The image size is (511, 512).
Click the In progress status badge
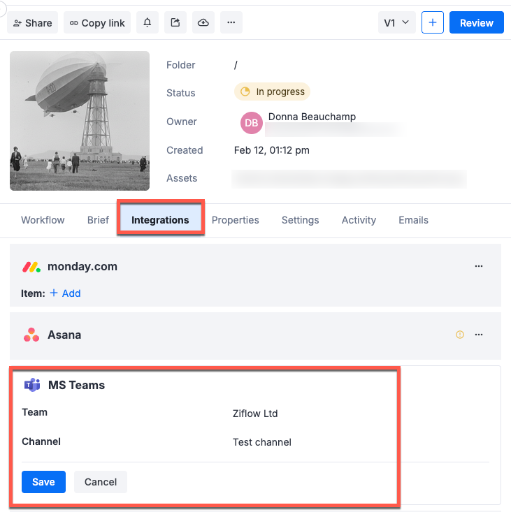pyautogui.click(x=272, y=92)
